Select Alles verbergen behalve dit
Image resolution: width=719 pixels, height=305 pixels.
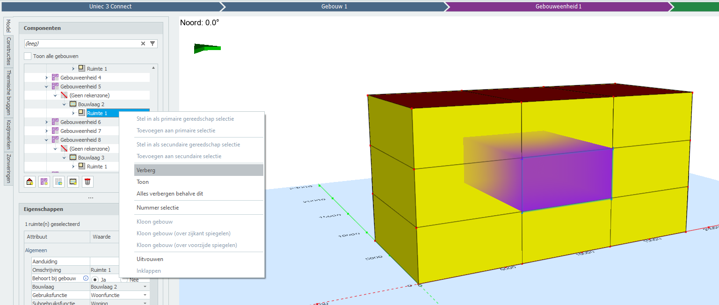tap(169, 194)
